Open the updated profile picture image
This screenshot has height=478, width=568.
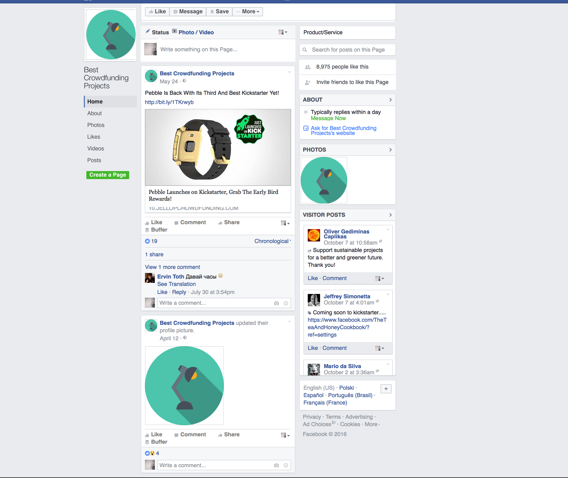coord(184,386)
